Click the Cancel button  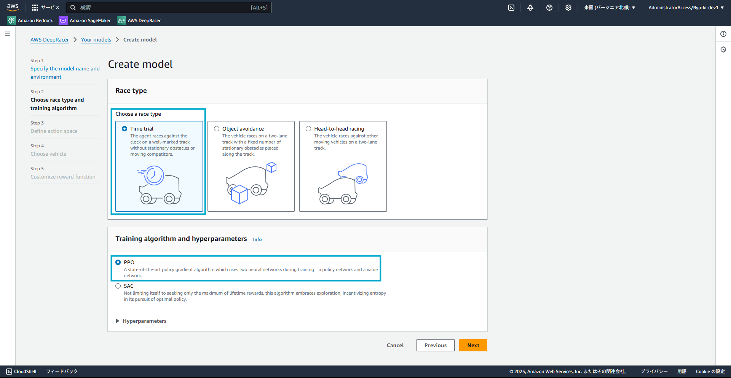pos(395,345)
